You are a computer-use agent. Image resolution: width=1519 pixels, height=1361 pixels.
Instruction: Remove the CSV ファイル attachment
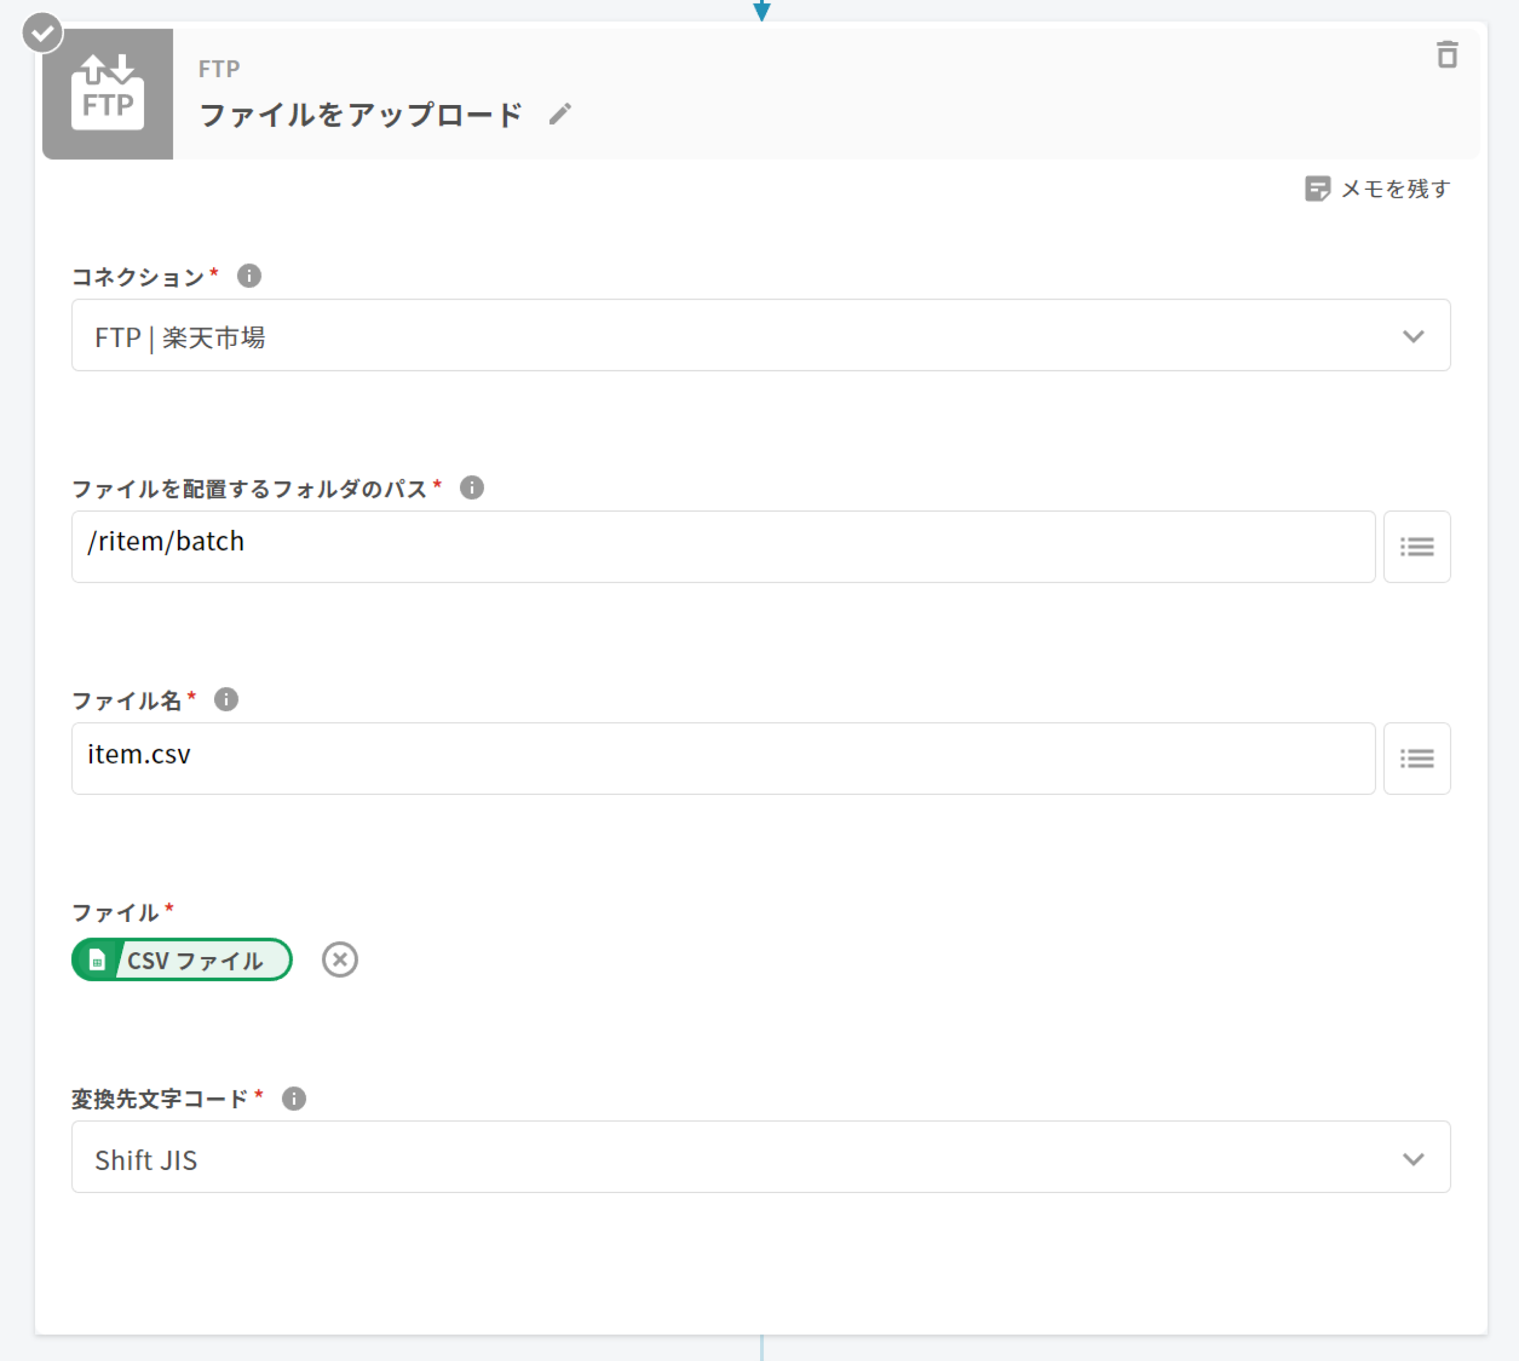click(339, 959)
